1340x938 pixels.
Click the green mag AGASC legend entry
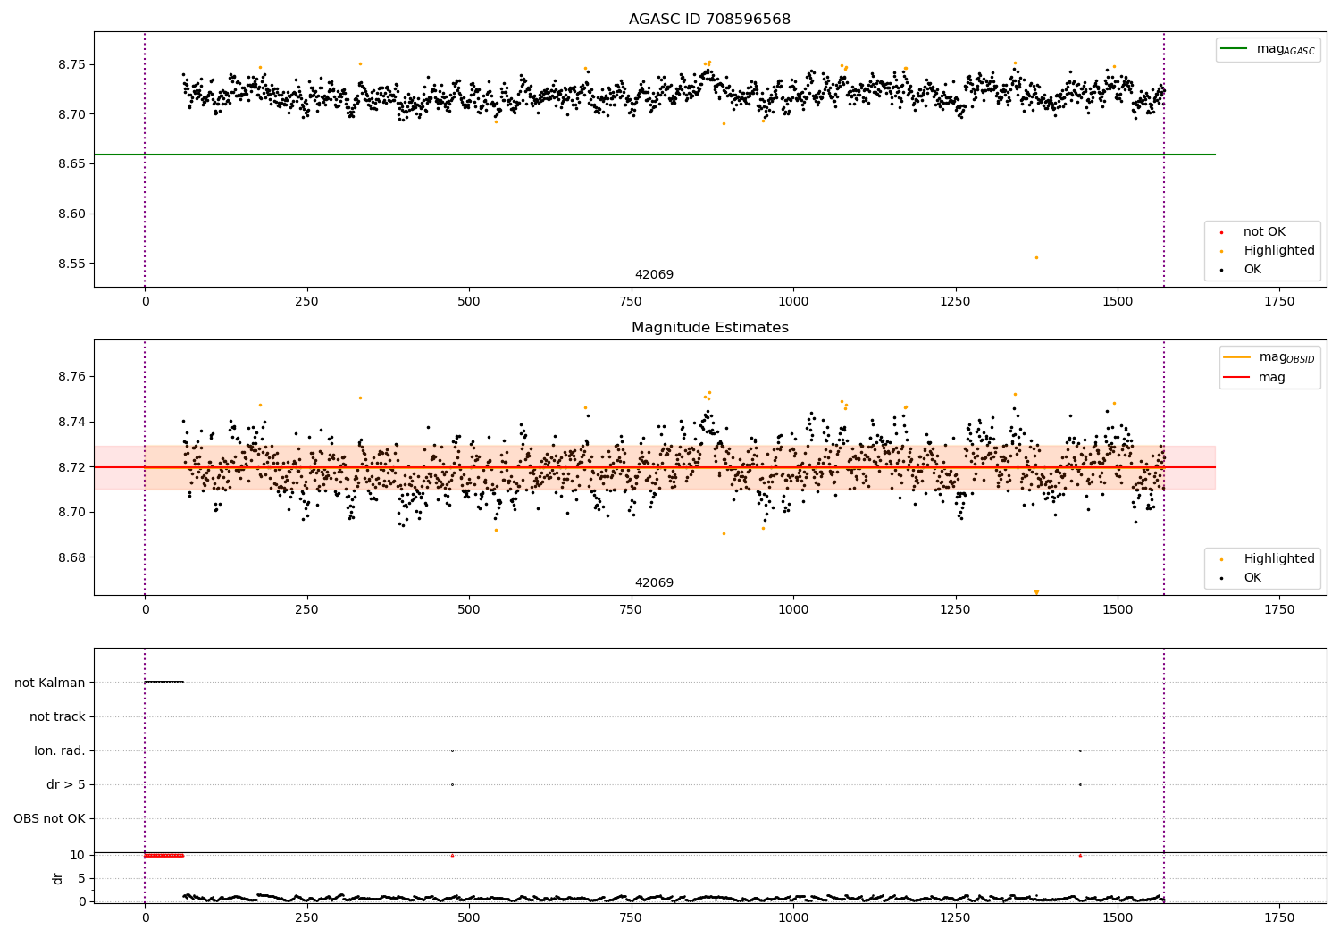(1268, 49)
